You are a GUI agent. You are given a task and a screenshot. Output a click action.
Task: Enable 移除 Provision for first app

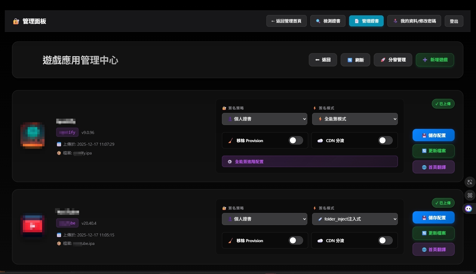click(296, 140)
